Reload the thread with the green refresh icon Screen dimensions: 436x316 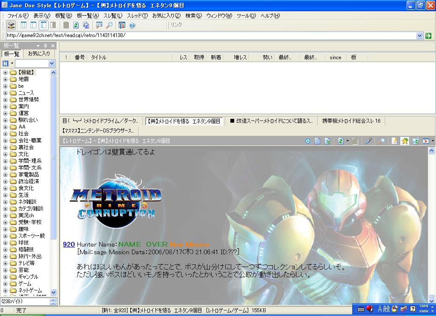click(340, 141)
